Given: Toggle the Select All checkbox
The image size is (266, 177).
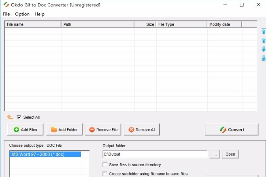Looking at the screenshot, I should 19,117.
